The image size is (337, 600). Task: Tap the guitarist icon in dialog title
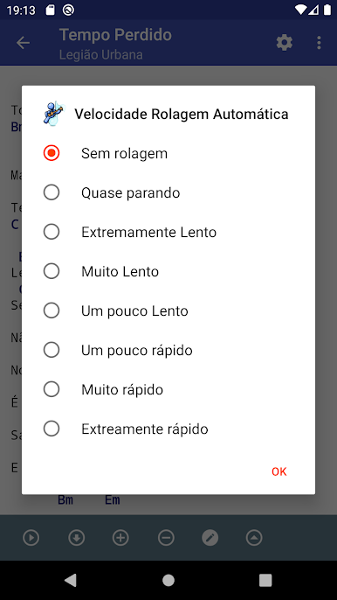(54, 114)
